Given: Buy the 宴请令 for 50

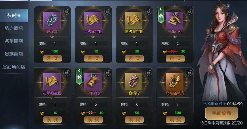Looking at the screenshot, I should [134, 120].
